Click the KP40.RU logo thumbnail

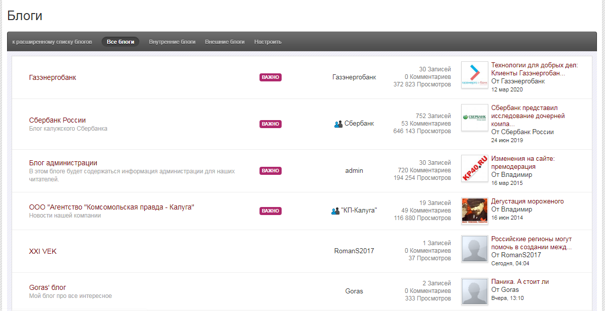[475, 168]
